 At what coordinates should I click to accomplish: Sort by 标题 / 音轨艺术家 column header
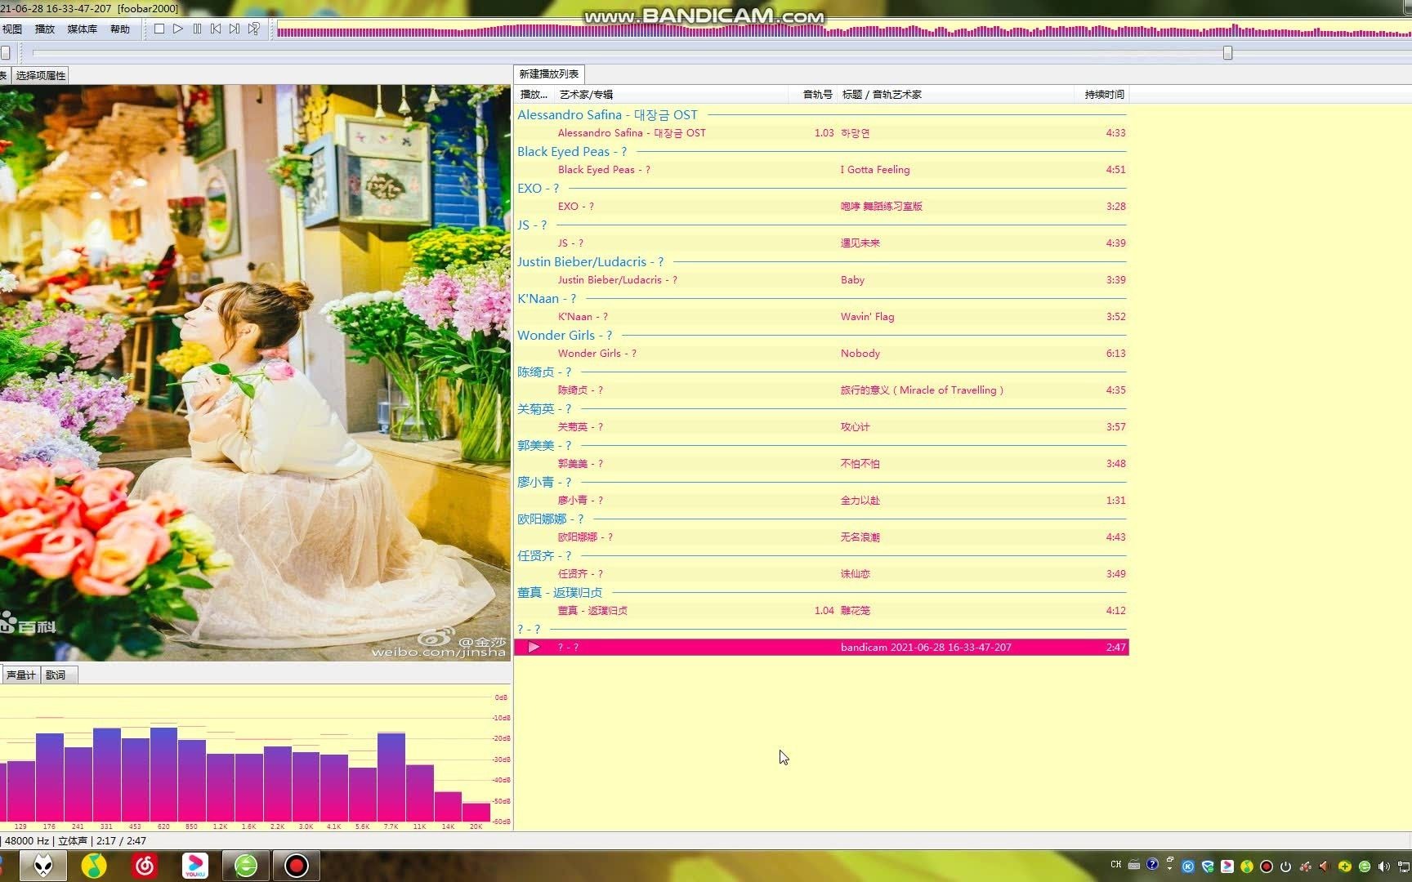(x=955, y=95)
